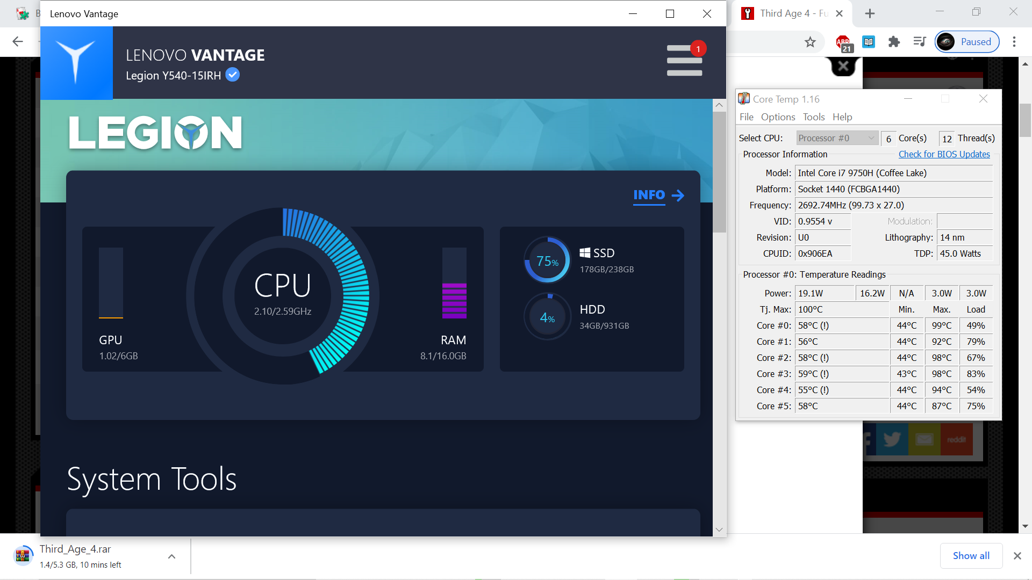The height and width of the screenshot is (580, 1032).
Task: Open the Chrome Extensions puzzle icon
Action: click(894, 42)
